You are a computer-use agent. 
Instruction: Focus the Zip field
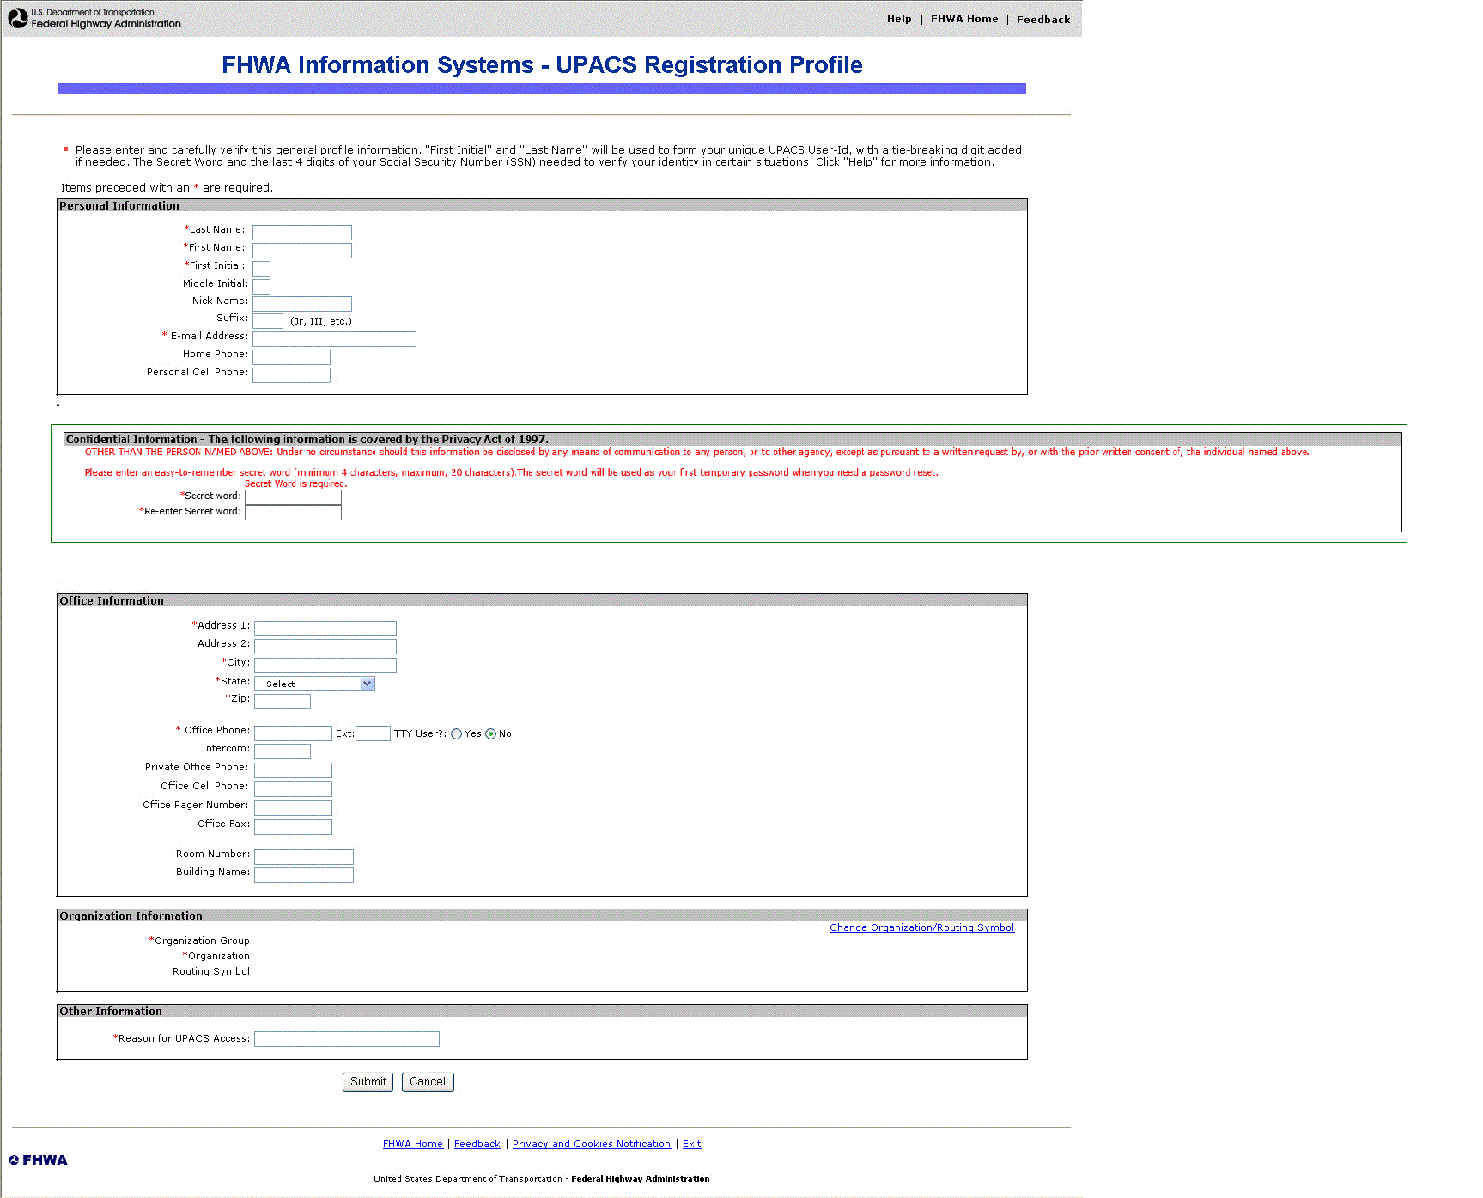(283, 702)
